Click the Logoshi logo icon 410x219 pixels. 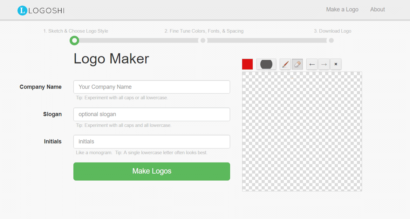pos(22,10)
